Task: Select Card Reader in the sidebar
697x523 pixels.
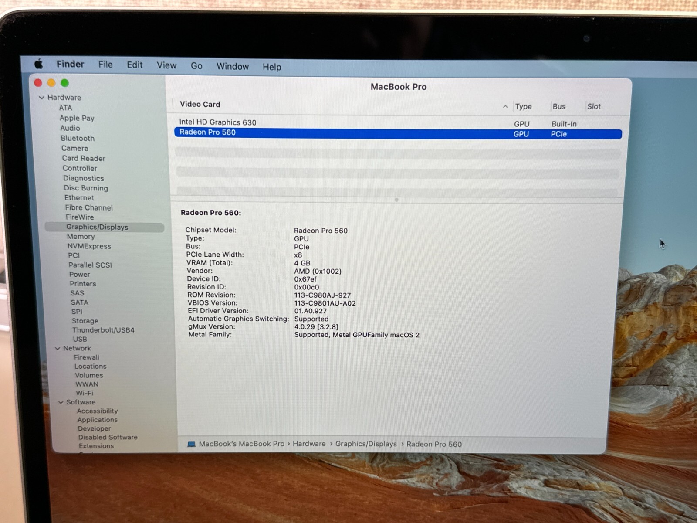Action: tap(84, 158)
